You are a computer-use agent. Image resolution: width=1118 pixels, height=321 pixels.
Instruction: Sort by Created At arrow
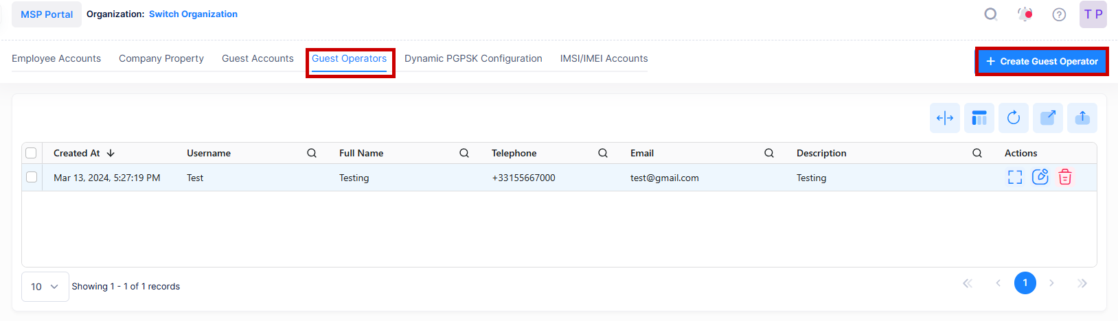[x=111, y=153]
